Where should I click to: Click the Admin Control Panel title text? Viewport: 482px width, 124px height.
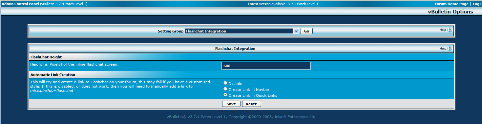[20, 4]
